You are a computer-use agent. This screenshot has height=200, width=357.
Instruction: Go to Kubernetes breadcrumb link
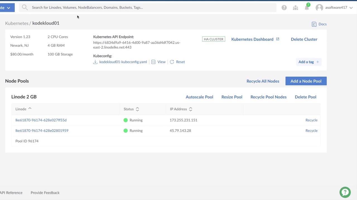(x=17, y=23)
